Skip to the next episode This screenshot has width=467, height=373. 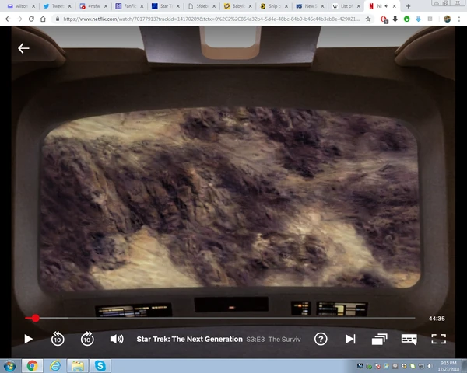click(350, 339)
